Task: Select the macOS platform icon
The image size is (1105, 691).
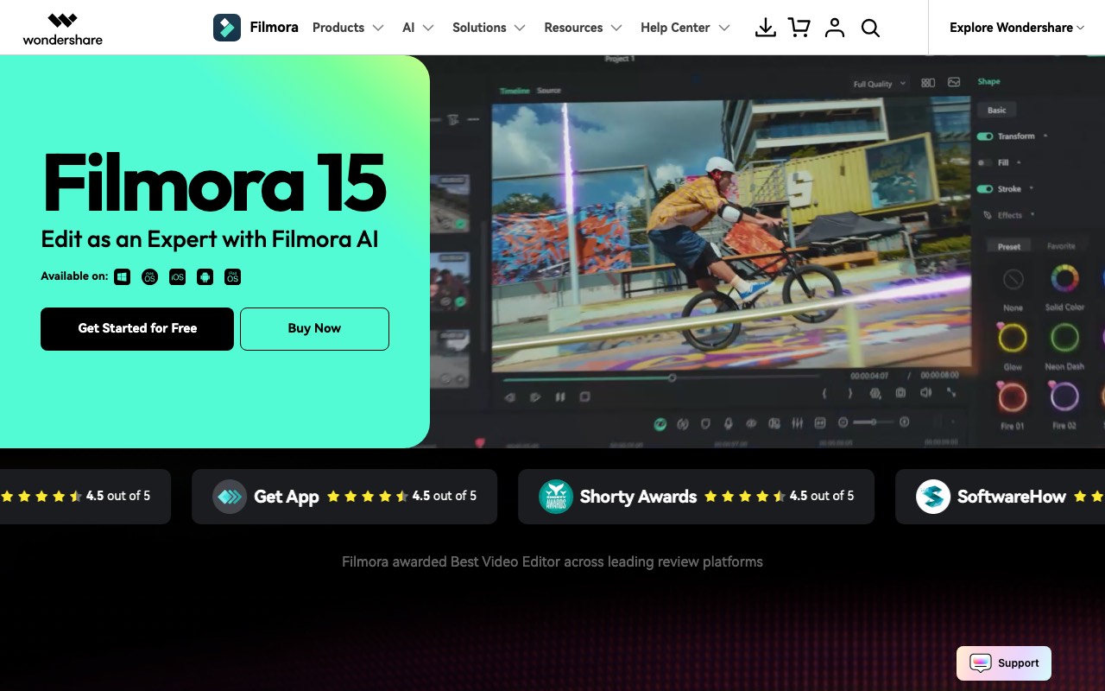Action: coord(149,276)
